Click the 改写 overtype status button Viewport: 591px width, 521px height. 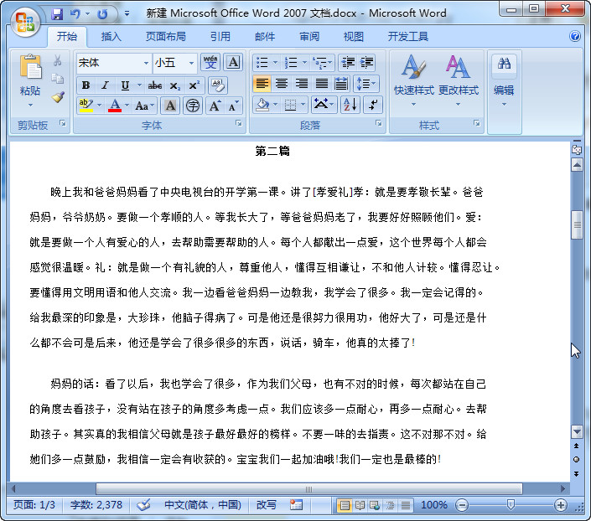tap(267, 504)
